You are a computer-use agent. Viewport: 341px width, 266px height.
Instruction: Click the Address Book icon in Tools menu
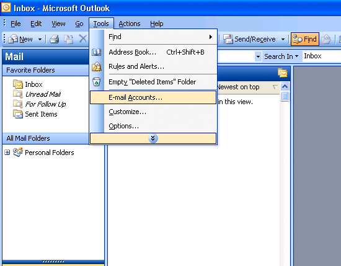(96, 52)
